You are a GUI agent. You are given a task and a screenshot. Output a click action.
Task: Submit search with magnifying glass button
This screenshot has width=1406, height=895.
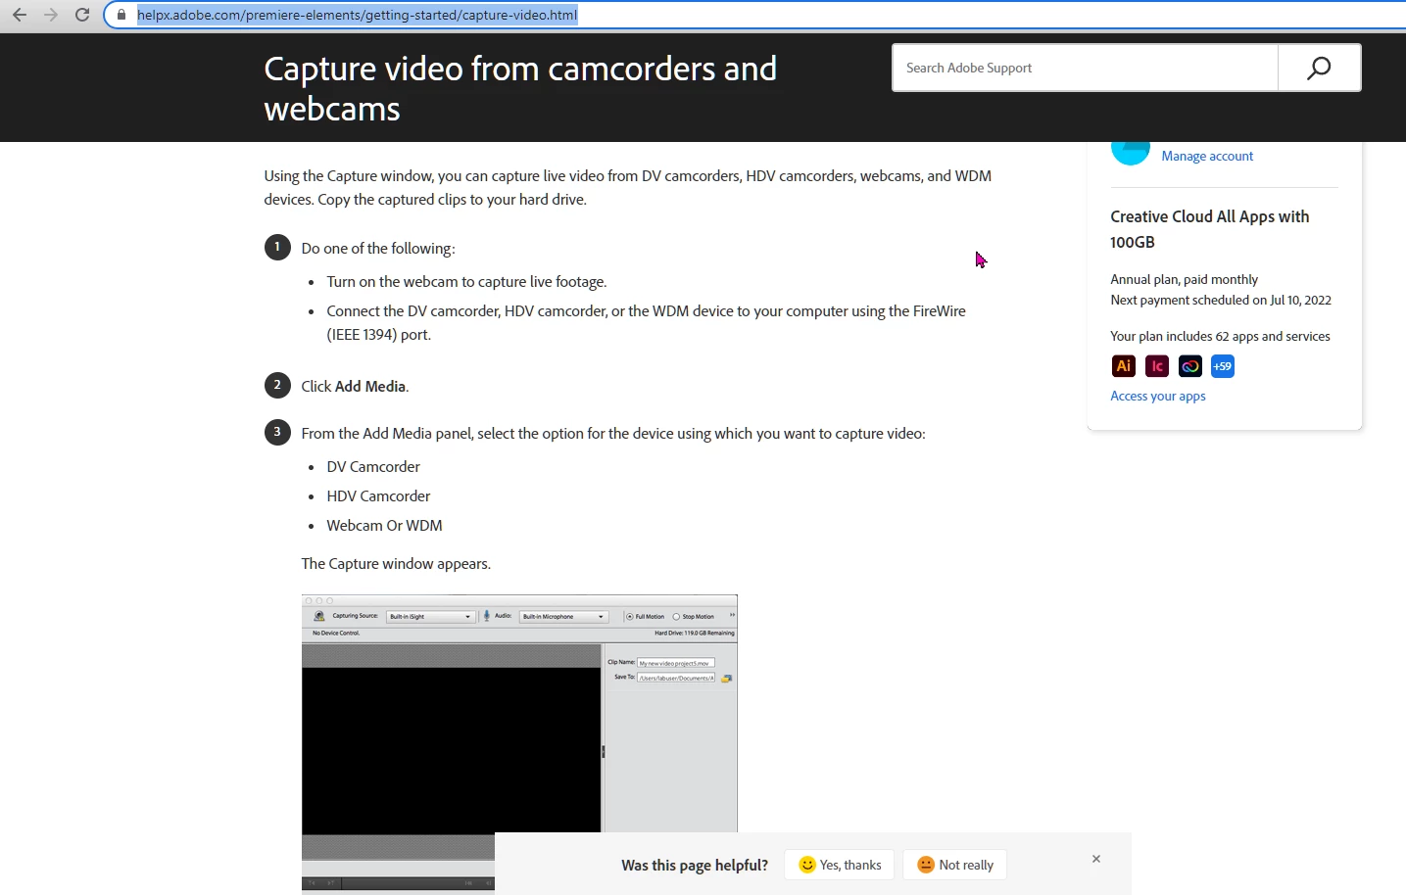tap(1319, 68)
